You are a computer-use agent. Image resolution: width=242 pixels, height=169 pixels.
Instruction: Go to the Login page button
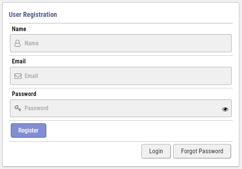(156, 151)
